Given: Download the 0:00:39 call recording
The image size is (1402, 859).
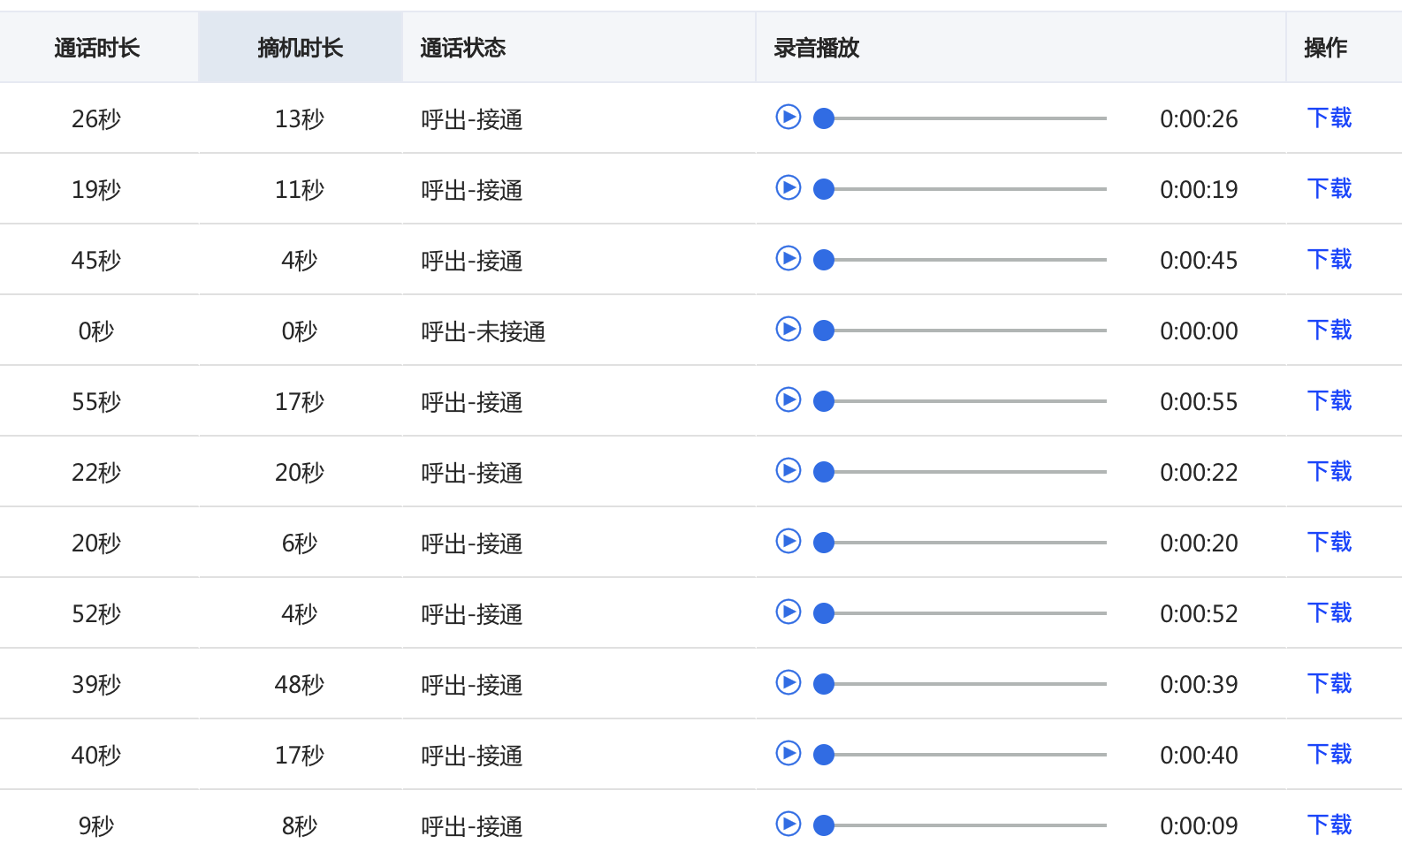Looking at the screenshot, I should pos(1329,683).
